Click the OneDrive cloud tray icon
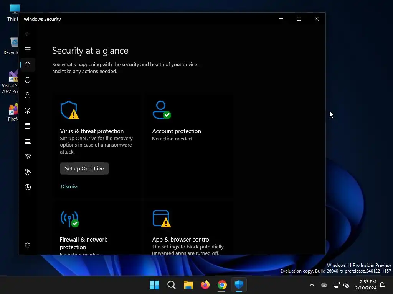Screen dimensions: 393x294 pyautogui.click(x=324, y=285)
